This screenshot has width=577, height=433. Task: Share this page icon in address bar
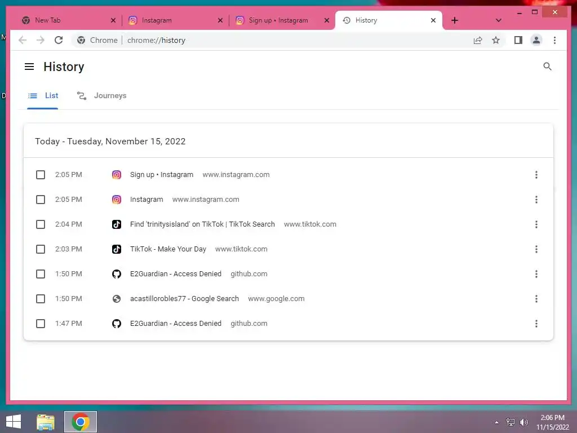pyautogui.click(x=478, y=40)
